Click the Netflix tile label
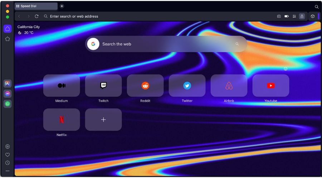The height and width of the screenshot is (178, 322). pyautogui.click(x=62, y=135)
